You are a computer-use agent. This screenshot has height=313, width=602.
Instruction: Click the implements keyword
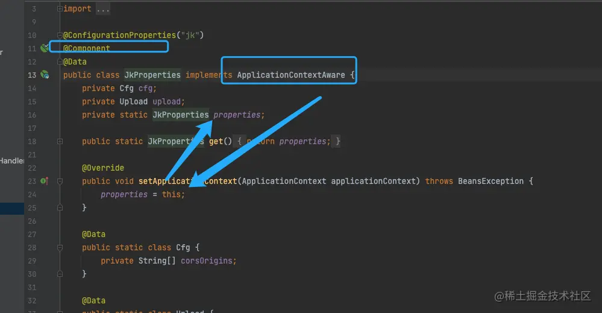coord(209,75)
